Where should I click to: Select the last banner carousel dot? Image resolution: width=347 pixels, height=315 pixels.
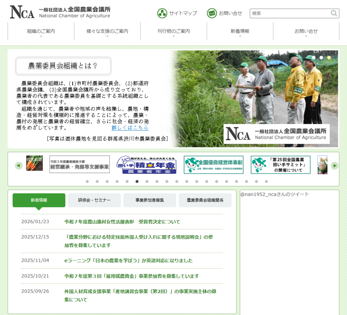click(x=266, y=182)
